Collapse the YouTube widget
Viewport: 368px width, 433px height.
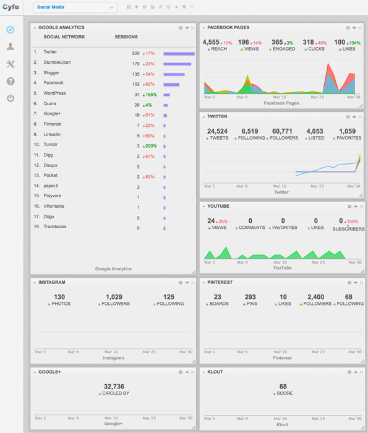coord(203,206)
